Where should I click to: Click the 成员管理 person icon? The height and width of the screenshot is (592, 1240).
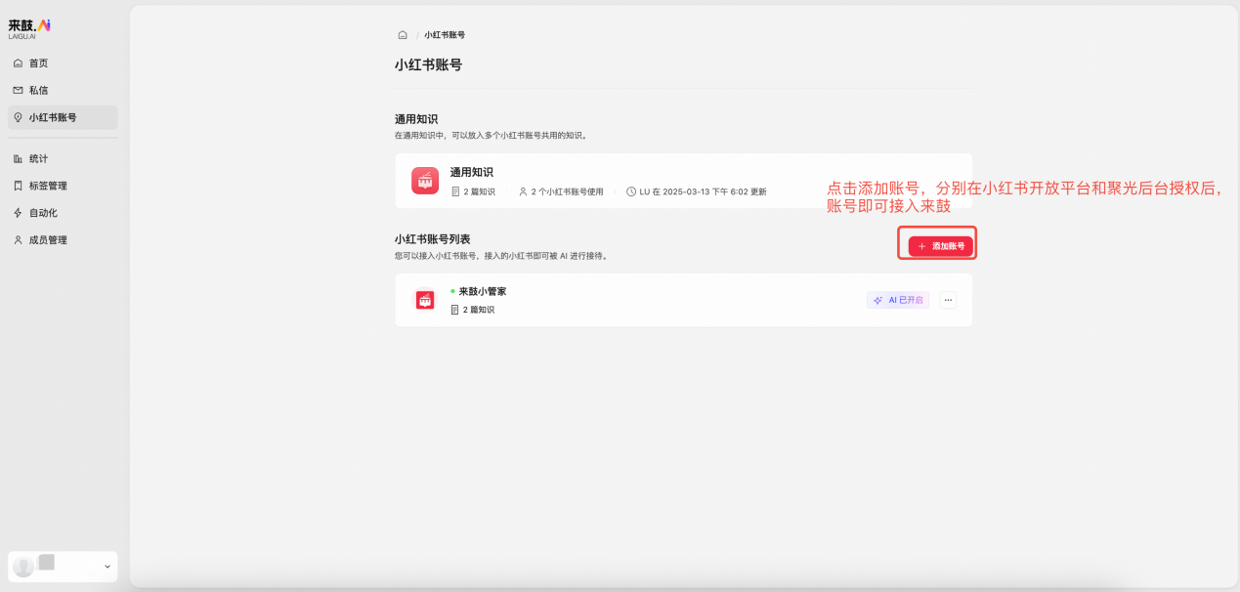pyautogui.click(x=17, y=239)
